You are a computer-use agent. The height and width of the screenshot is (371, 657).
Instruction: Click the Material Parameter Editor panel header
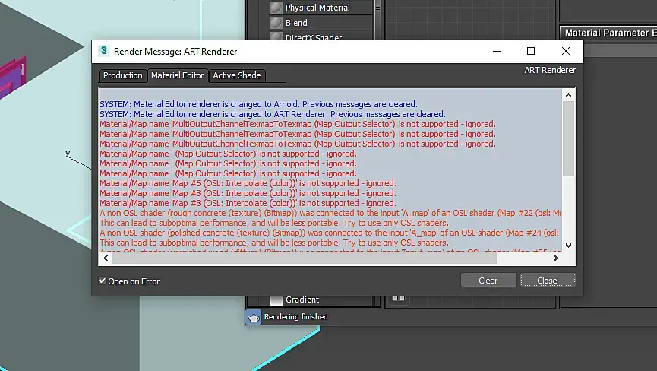coord(610,33)
